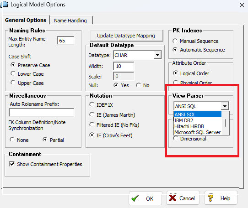Viewport: 248px width, 208px height.
Task: Click the red X icon on Cancel
Action: pos(173,198)
